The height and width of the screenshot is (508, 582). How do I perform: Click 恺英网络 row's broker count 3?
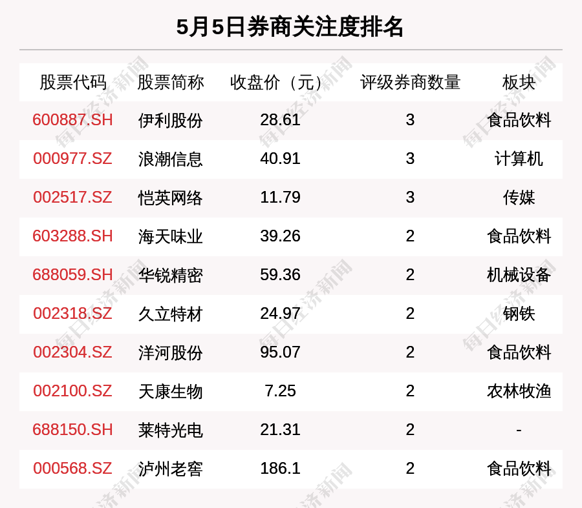pos(410,197)
